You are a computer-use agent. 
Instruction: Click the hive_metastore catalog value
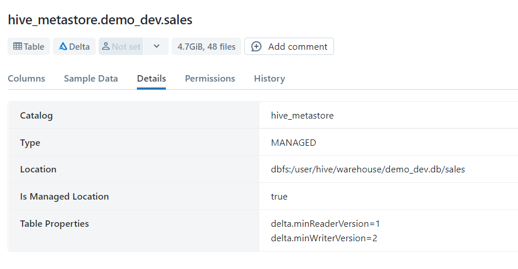pos(302,116)
